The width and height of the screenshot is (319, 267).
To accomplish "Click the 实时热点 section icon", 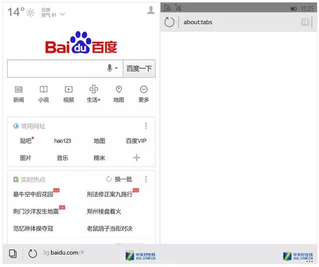I will pos(16,180).
